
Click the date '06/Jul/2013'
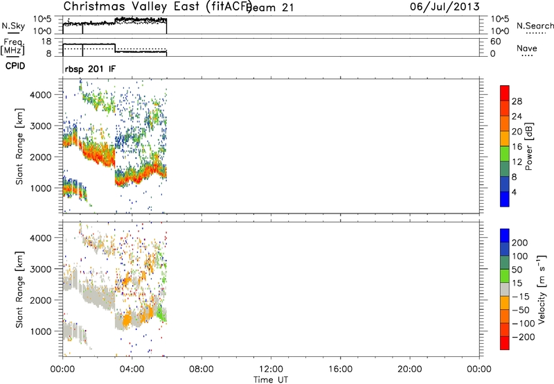445,7
